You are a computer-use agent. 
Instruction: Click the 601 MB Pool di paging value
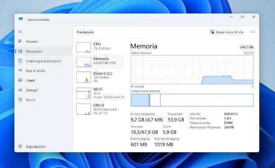pos(139,144)
